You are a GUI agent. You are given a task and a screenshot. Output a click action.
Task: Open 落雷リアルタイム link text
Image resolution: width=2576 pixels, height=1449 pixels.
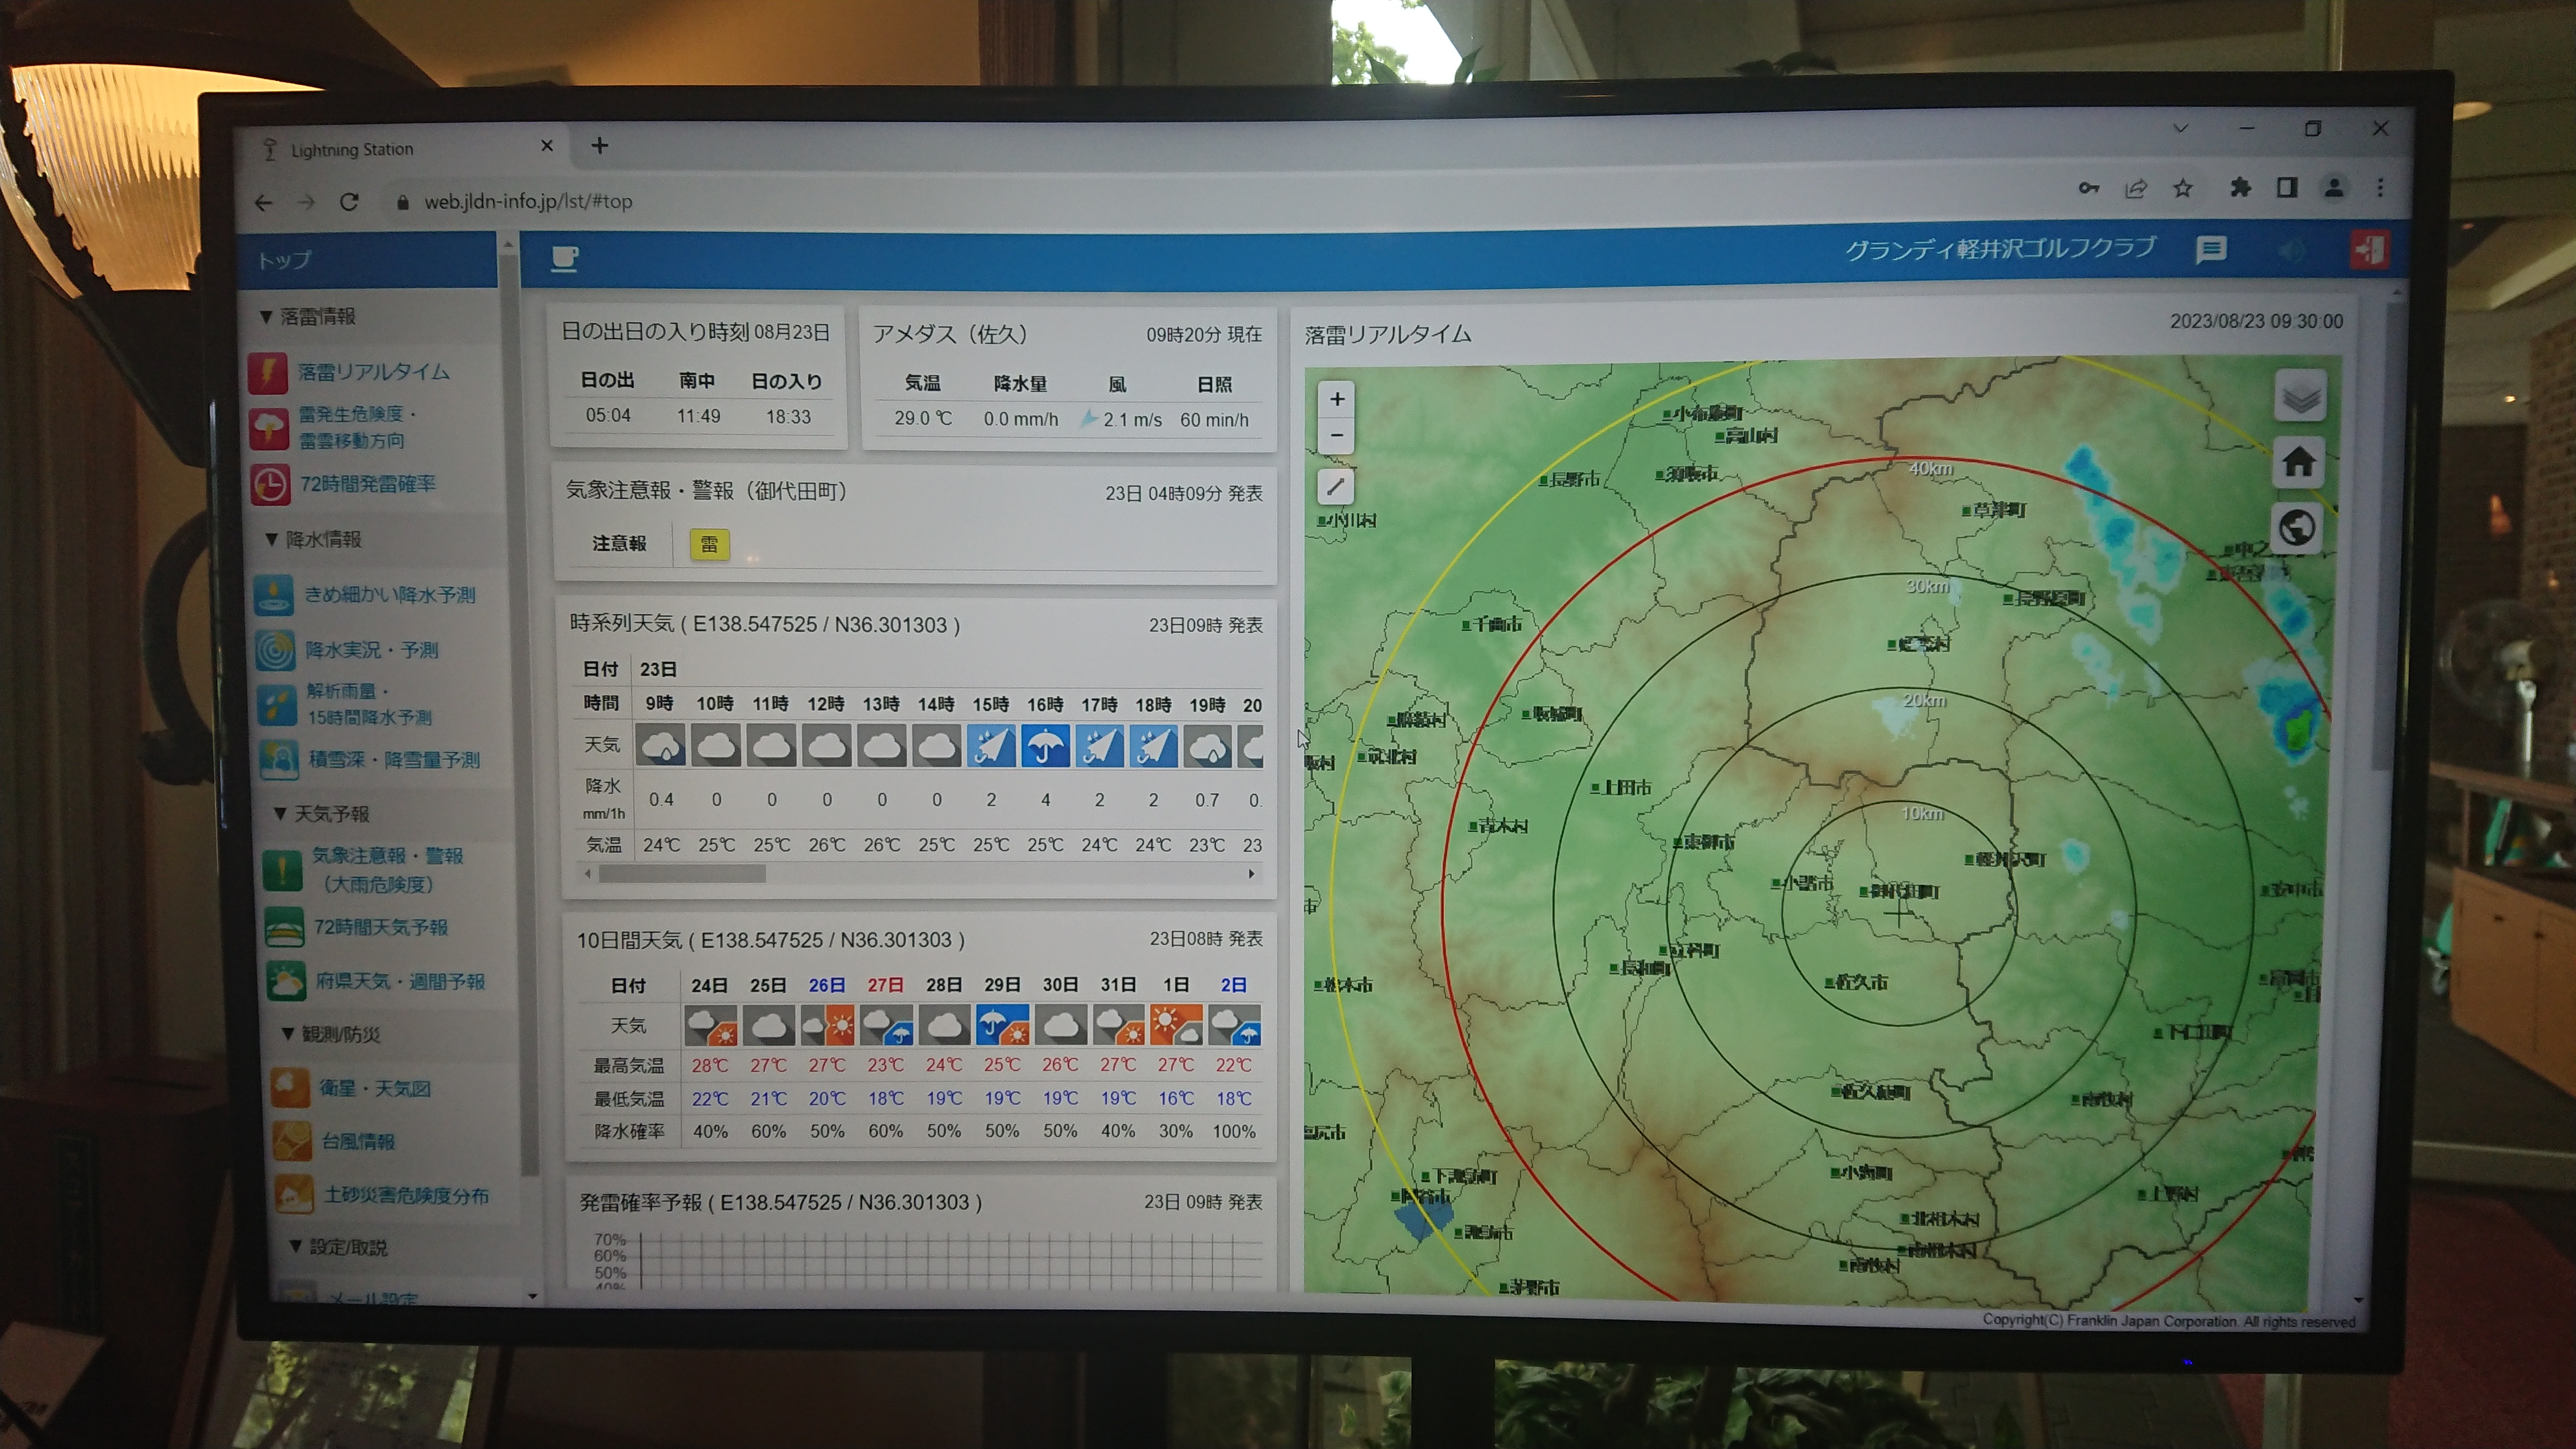(x=374, y=372)
